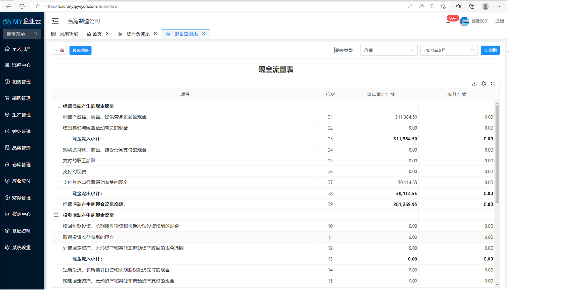Open the browser Favorites list icon

click(x=458, y=6)
